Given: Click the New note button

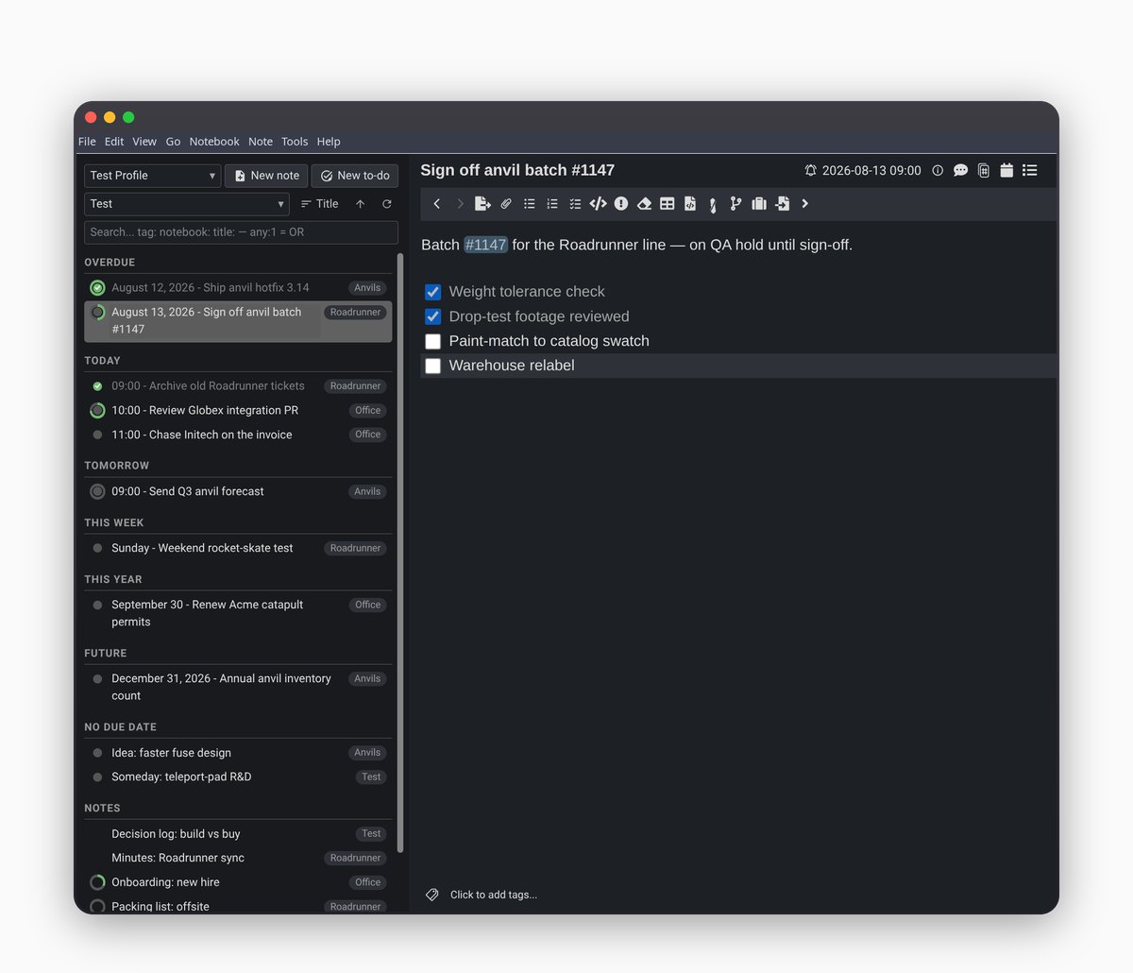Looking at the screenshot, I should [x=267, y=176].
